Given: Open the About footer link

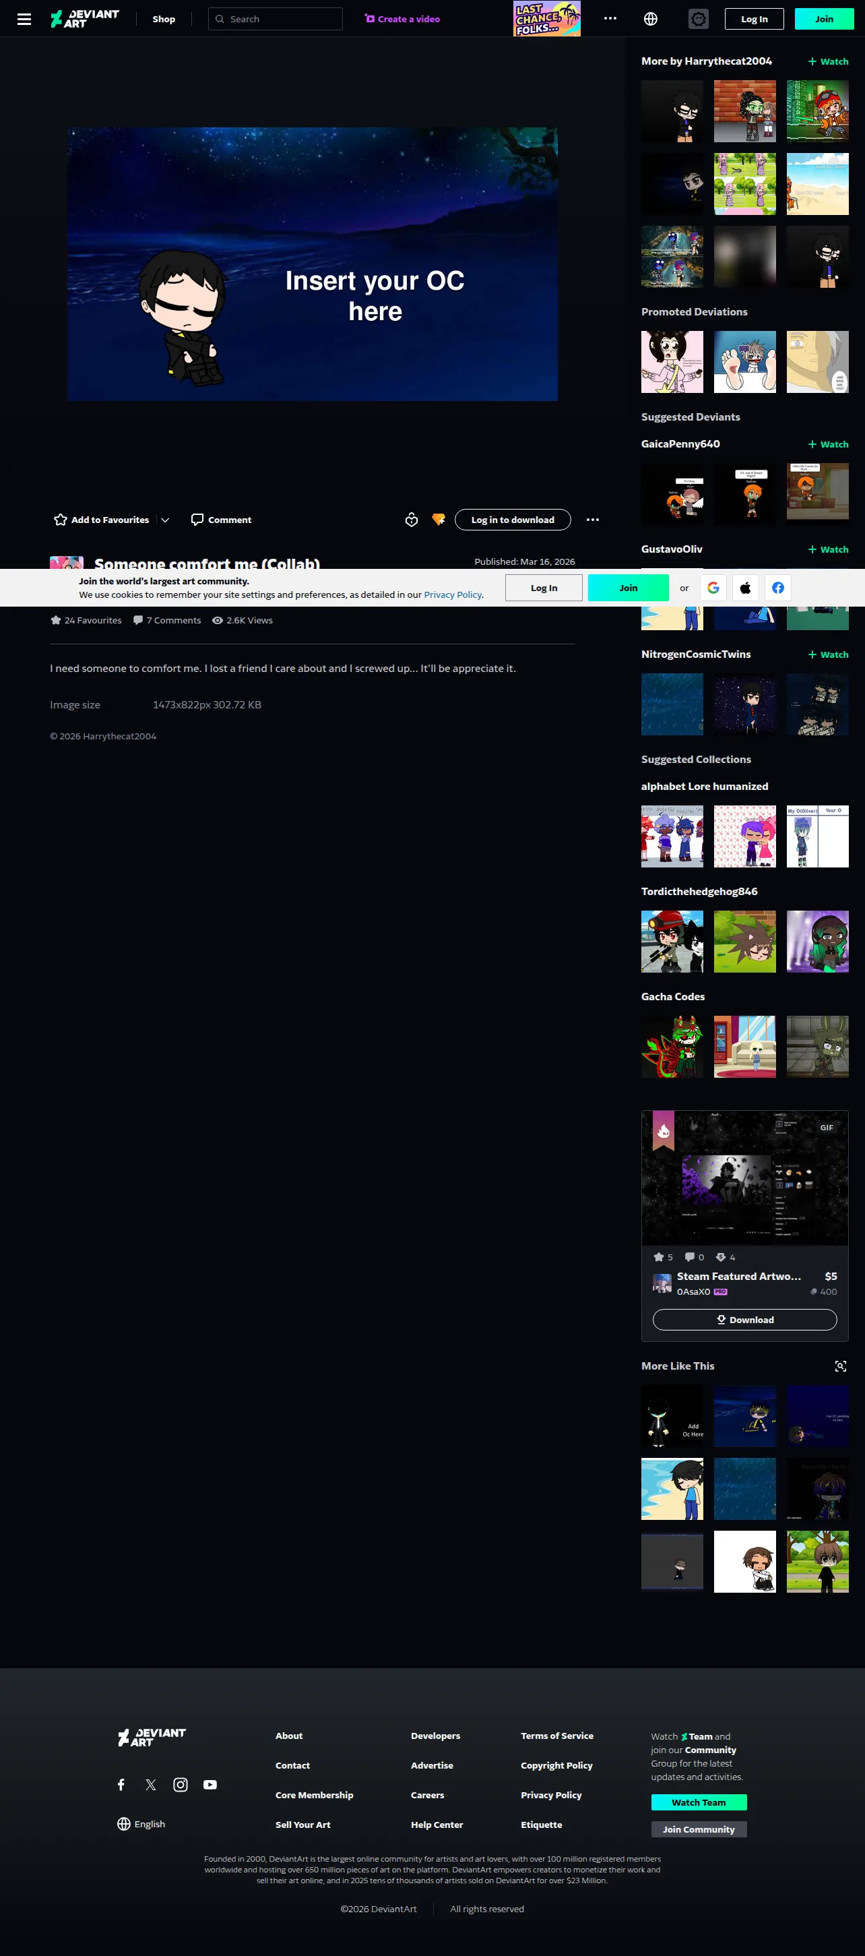Looking at the screenshot, I should click(x=289, y=1736).
